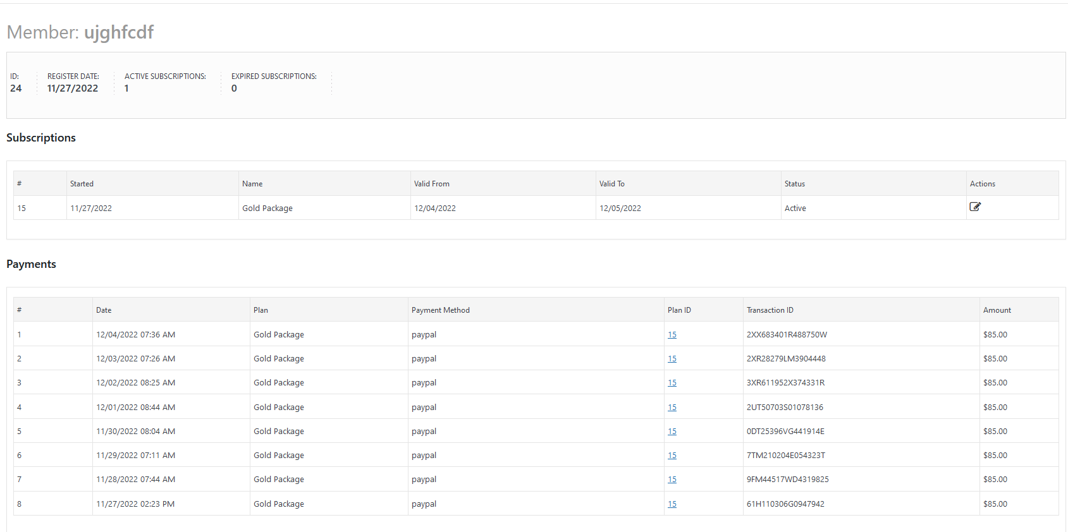1068x532 pixels.
Task: Click the Plan column header in Payments
Action: 261,310
